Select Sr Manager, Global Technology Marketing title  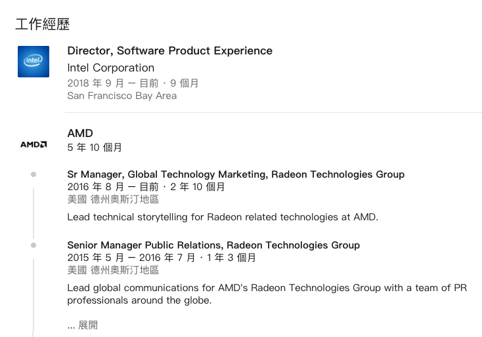click(x=236, y=174)
